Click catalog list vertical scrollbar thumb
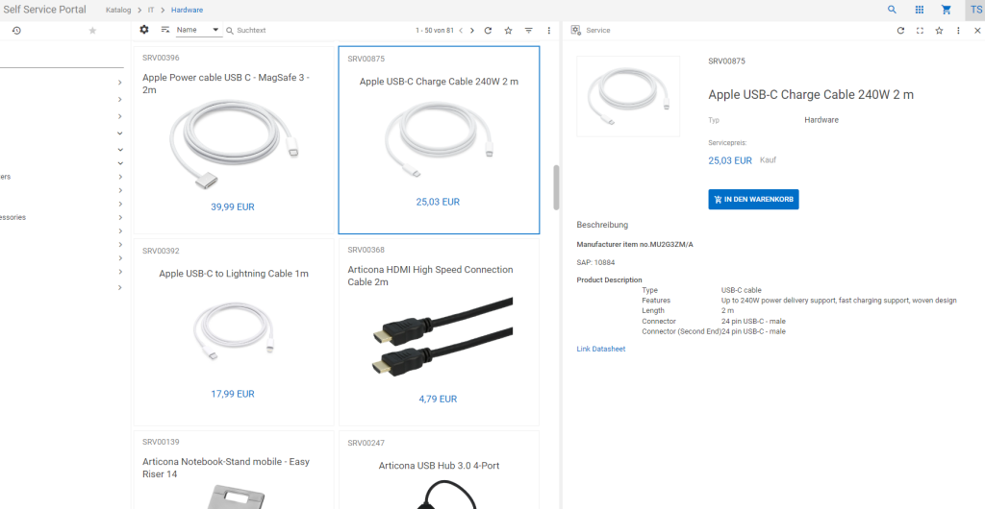Viewport: 985px width, 509px height. 556,187
